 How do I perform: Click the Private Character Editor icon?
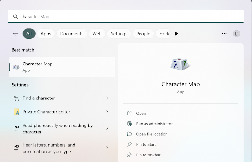16,112
